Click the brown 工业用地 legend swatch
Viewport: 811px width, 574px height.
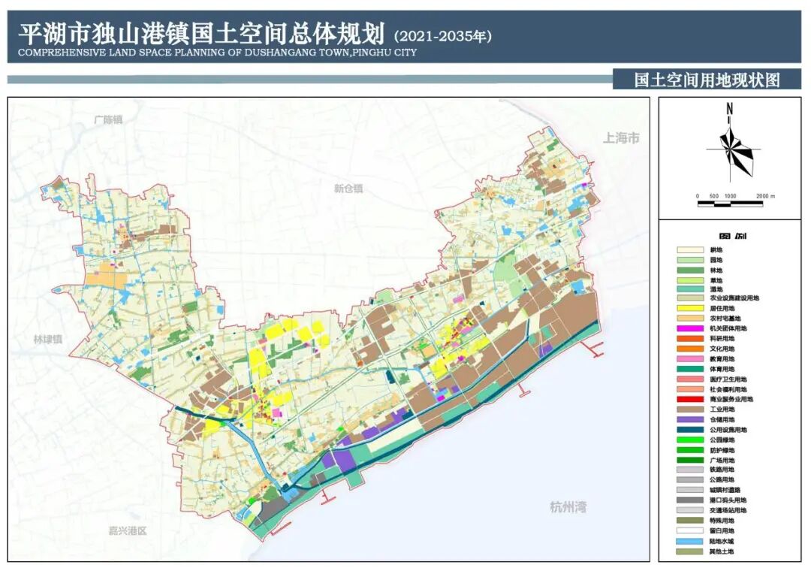[x=689, y=409]
